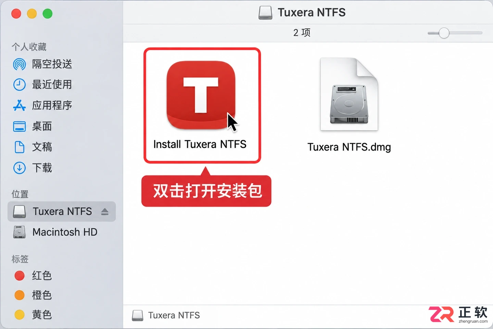The height and width of the screenshot is (329, 493).
Task: Select the orange tag dot
Action: (x=20, y=295)
